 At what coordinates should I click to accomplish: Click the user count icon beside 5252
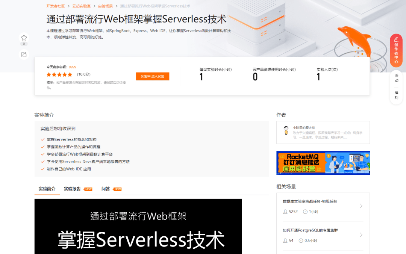285,212
